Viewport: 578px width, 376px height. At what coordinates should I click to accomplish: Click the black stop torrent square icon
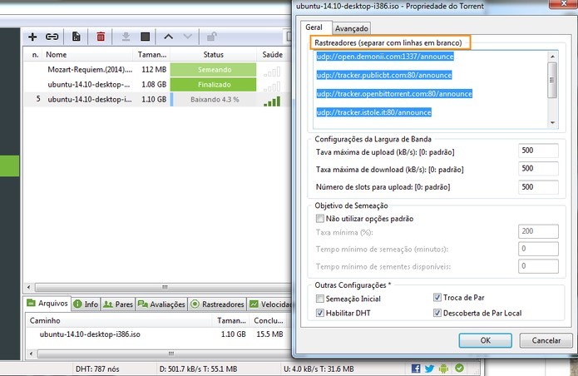click(146, 37)
